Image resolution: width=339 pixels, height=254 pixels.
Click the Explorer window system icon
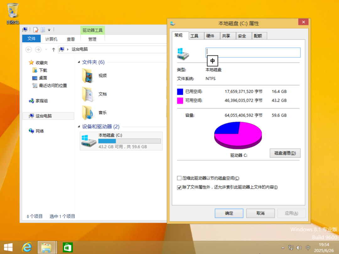coord(25,29)
